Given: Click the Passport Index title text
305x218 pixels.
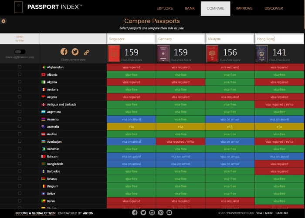Looking at the screenshot, I should tap(54, 7).
